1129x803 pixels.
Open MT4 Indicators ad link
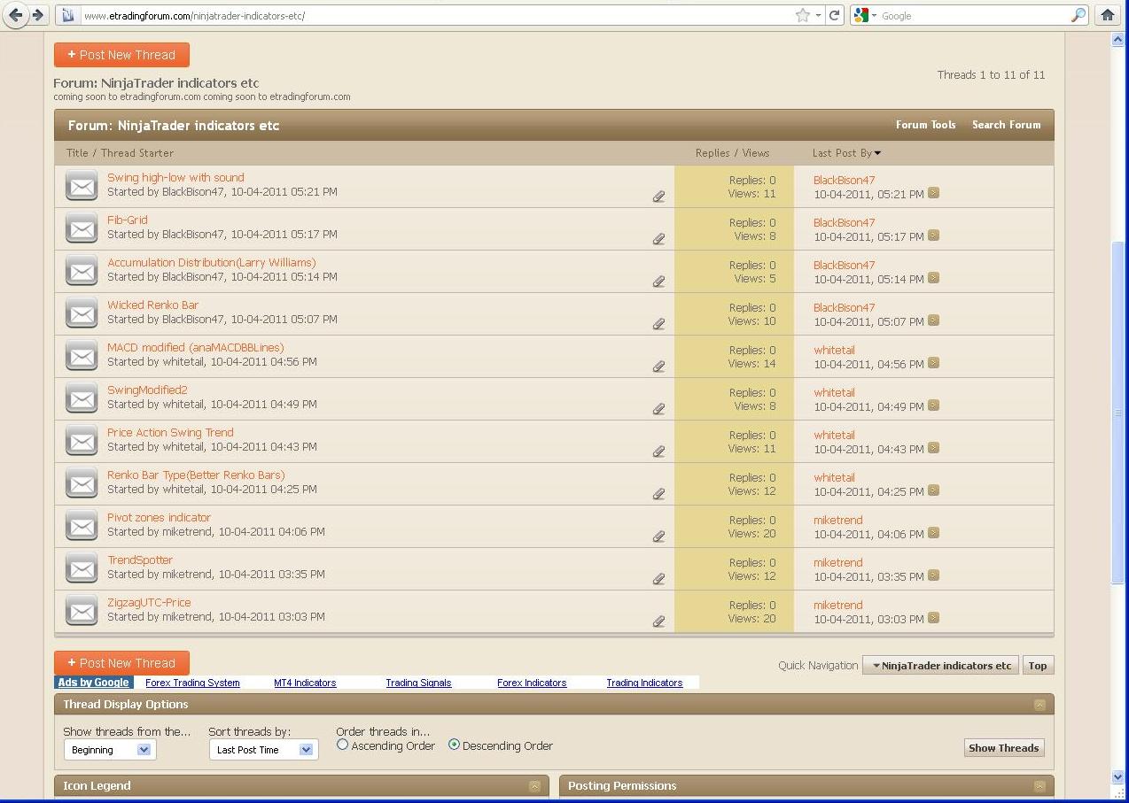tap(305, 683)
